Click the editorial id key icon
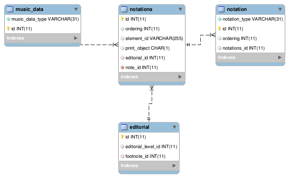289x178 pixels. [123, 137]
